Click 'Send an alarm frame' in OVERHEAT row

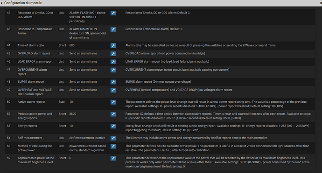click(x=83, y=90)
